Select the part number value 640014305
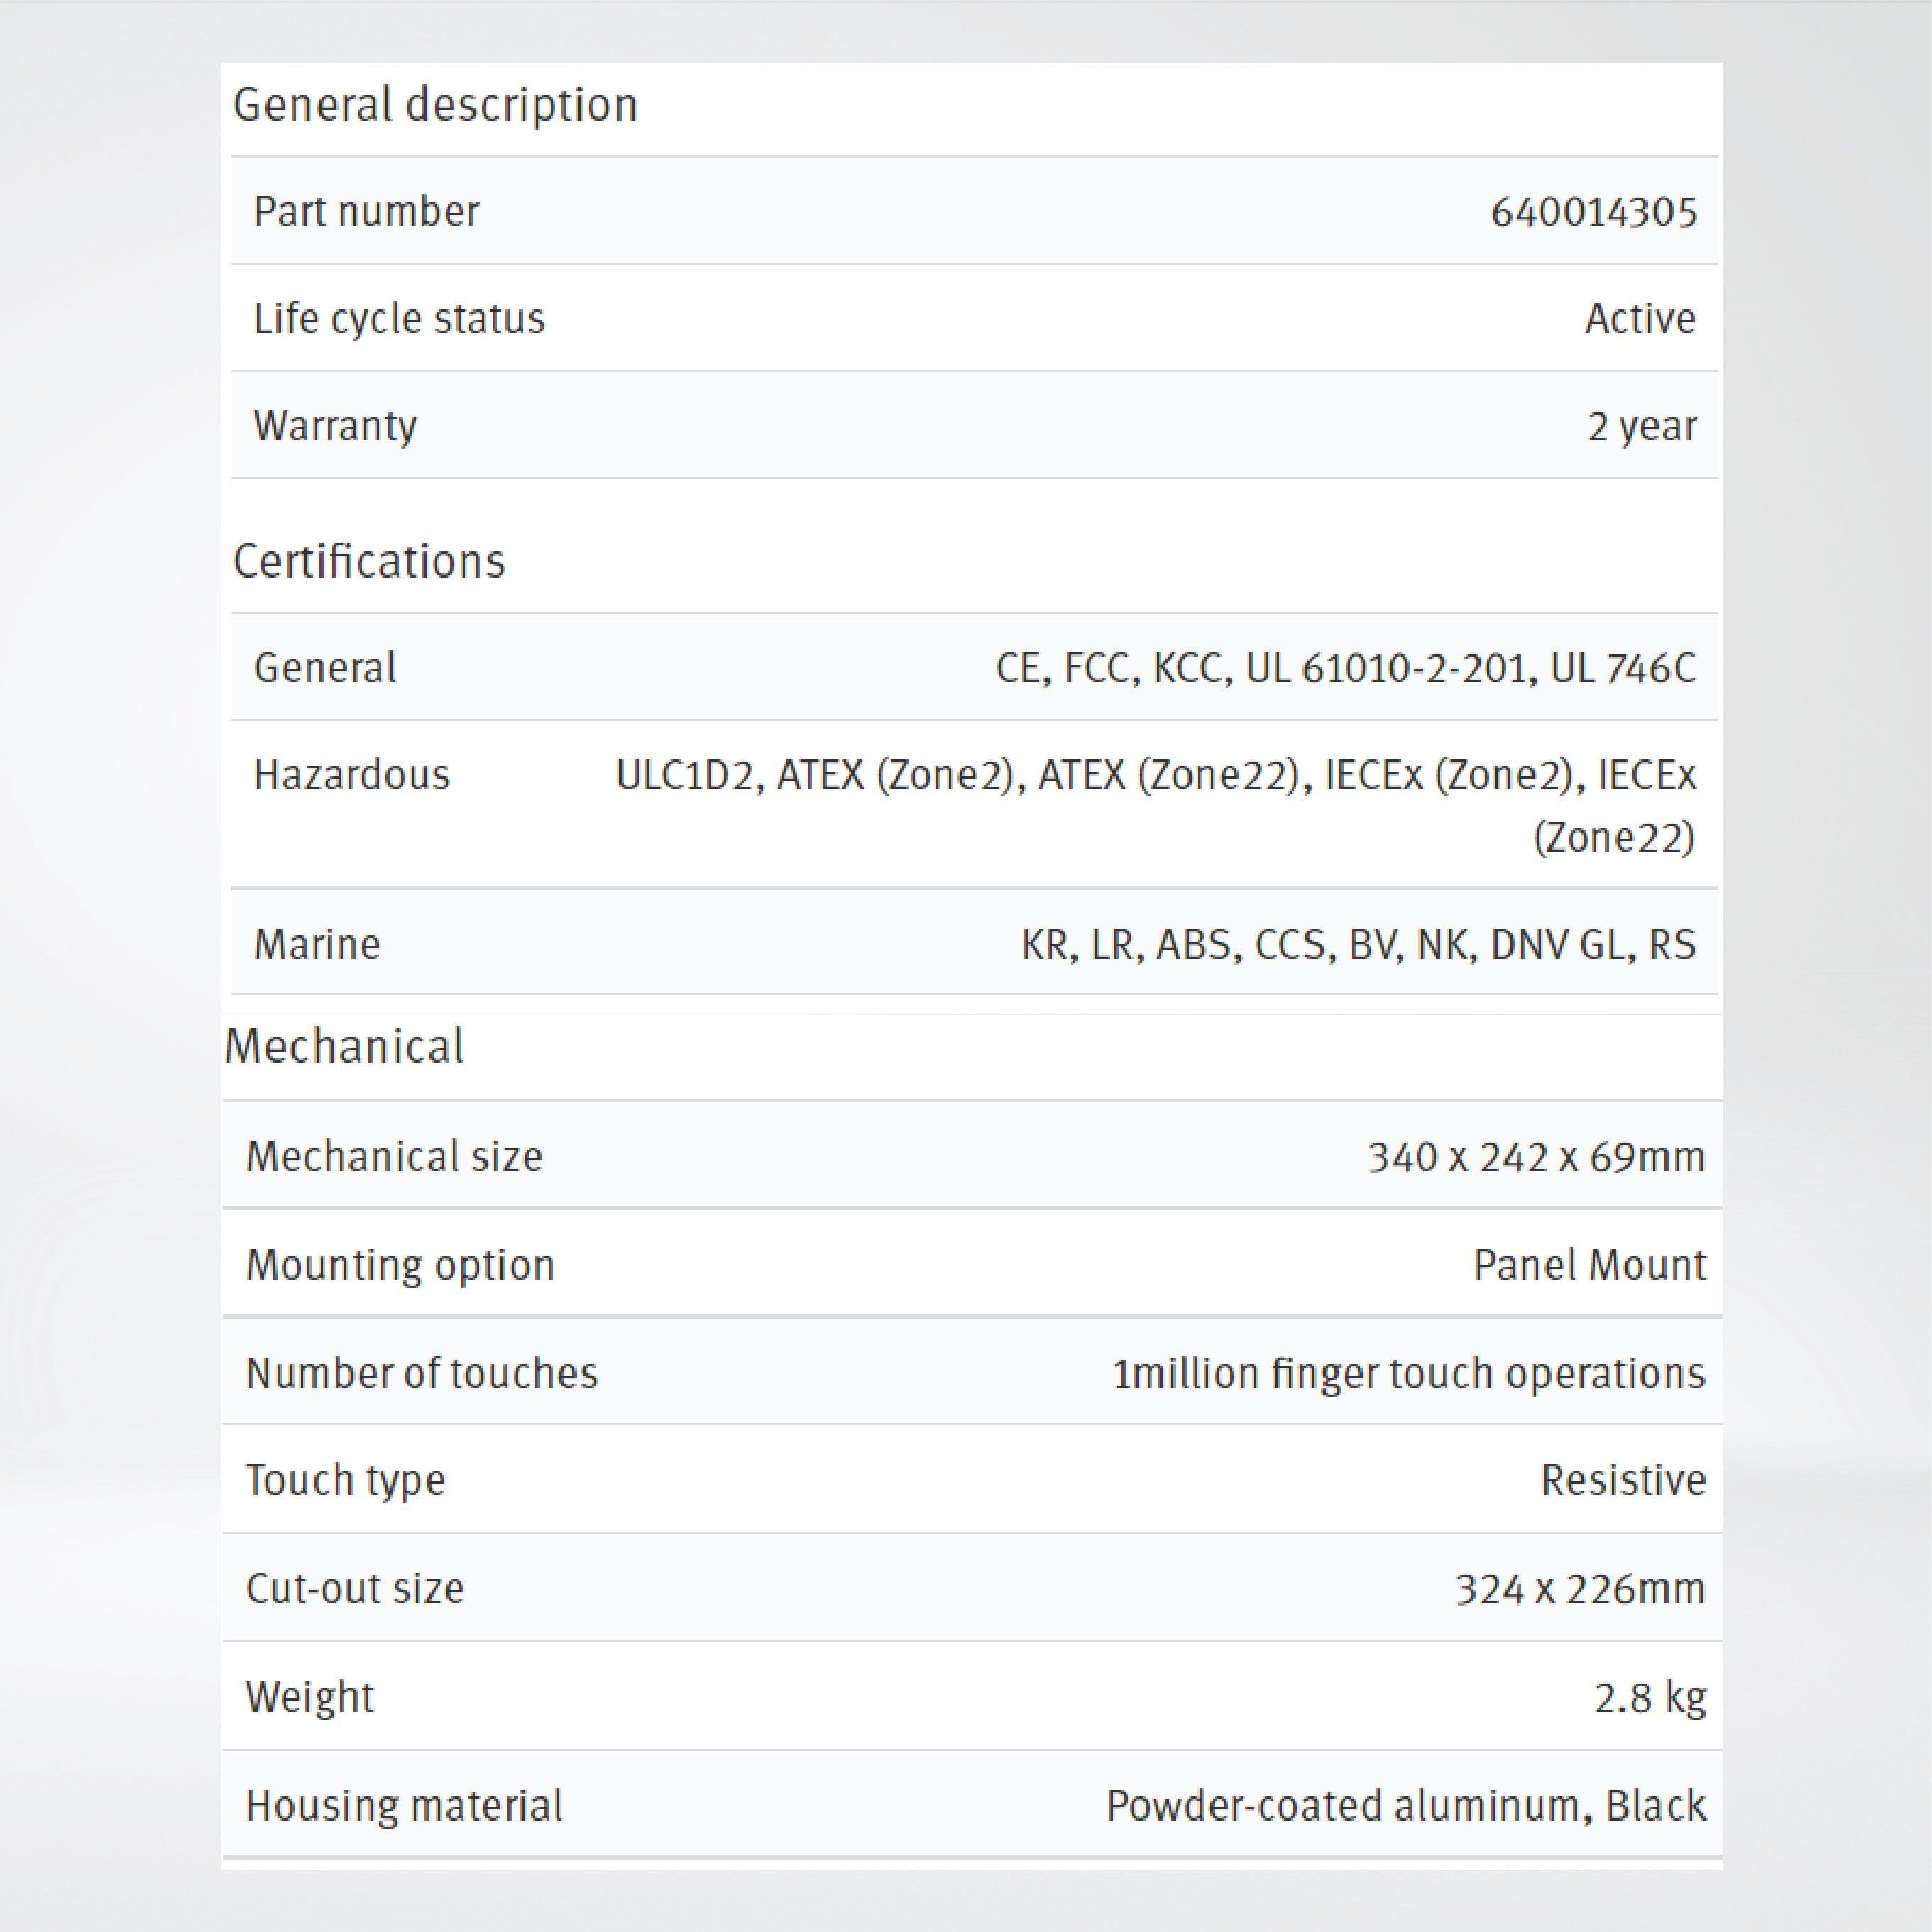This screenshot has width=1932, height=1932. 1593,212
